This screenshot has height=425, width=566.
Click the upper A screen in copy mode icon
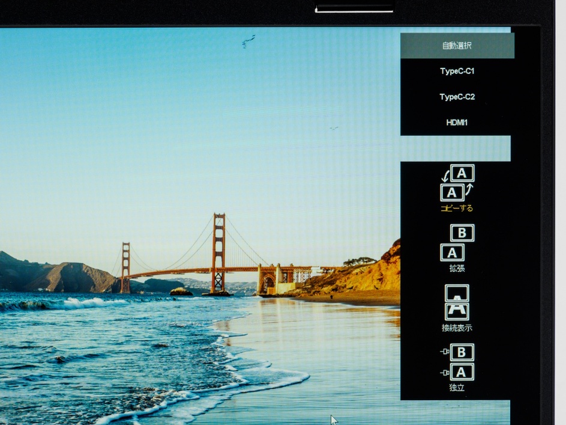tap(462, 173)
